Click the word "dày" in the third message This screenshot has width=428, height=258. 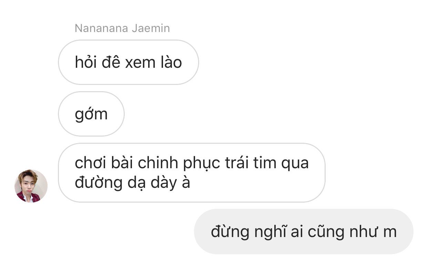click(x=161, y=184)
